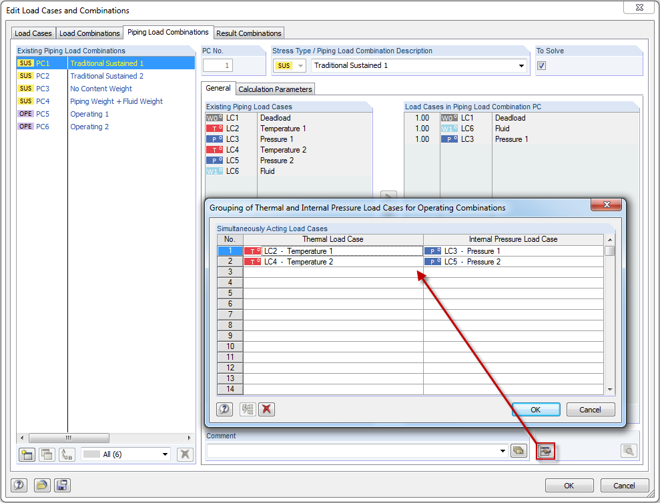
Task: Open the Calculation Parameters sub-tab
Action: click(x=276, y=89)
